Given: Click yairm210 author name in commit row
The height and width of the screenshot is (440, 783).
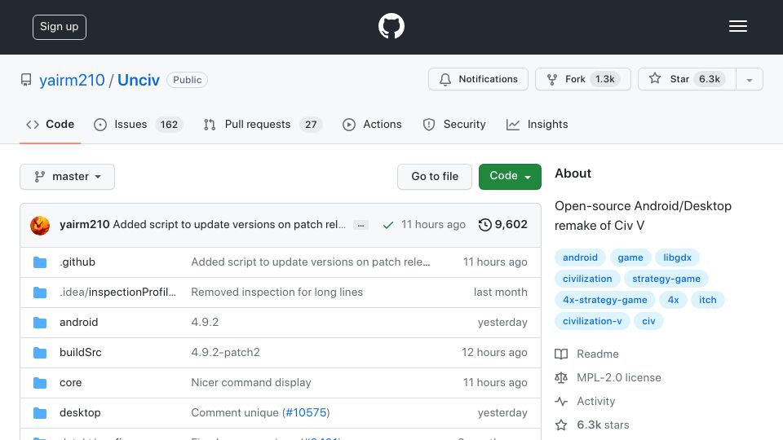Looking at the screenshot, I should point(84,225).
